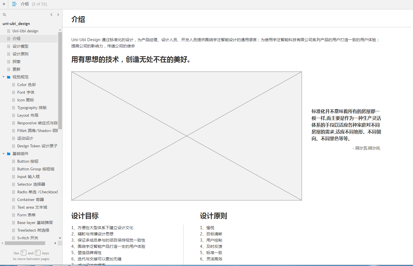The height and width of the screenshot is (266, 413).
Task: Click the left-arrow key hint icon
Action: [x=24, y=253]
